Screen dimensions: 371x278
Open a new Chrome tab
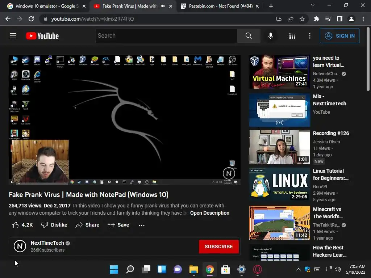pyautogui.click(x=271, y=6)
